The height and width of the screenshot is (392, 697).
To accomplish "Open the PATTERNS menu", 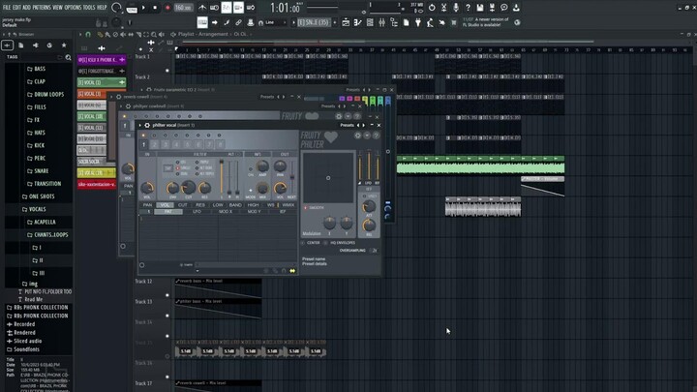I will (x=42, y=8).
